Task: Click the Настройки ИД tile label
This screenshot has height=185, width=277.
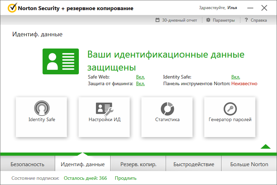Action: (104, 119)
